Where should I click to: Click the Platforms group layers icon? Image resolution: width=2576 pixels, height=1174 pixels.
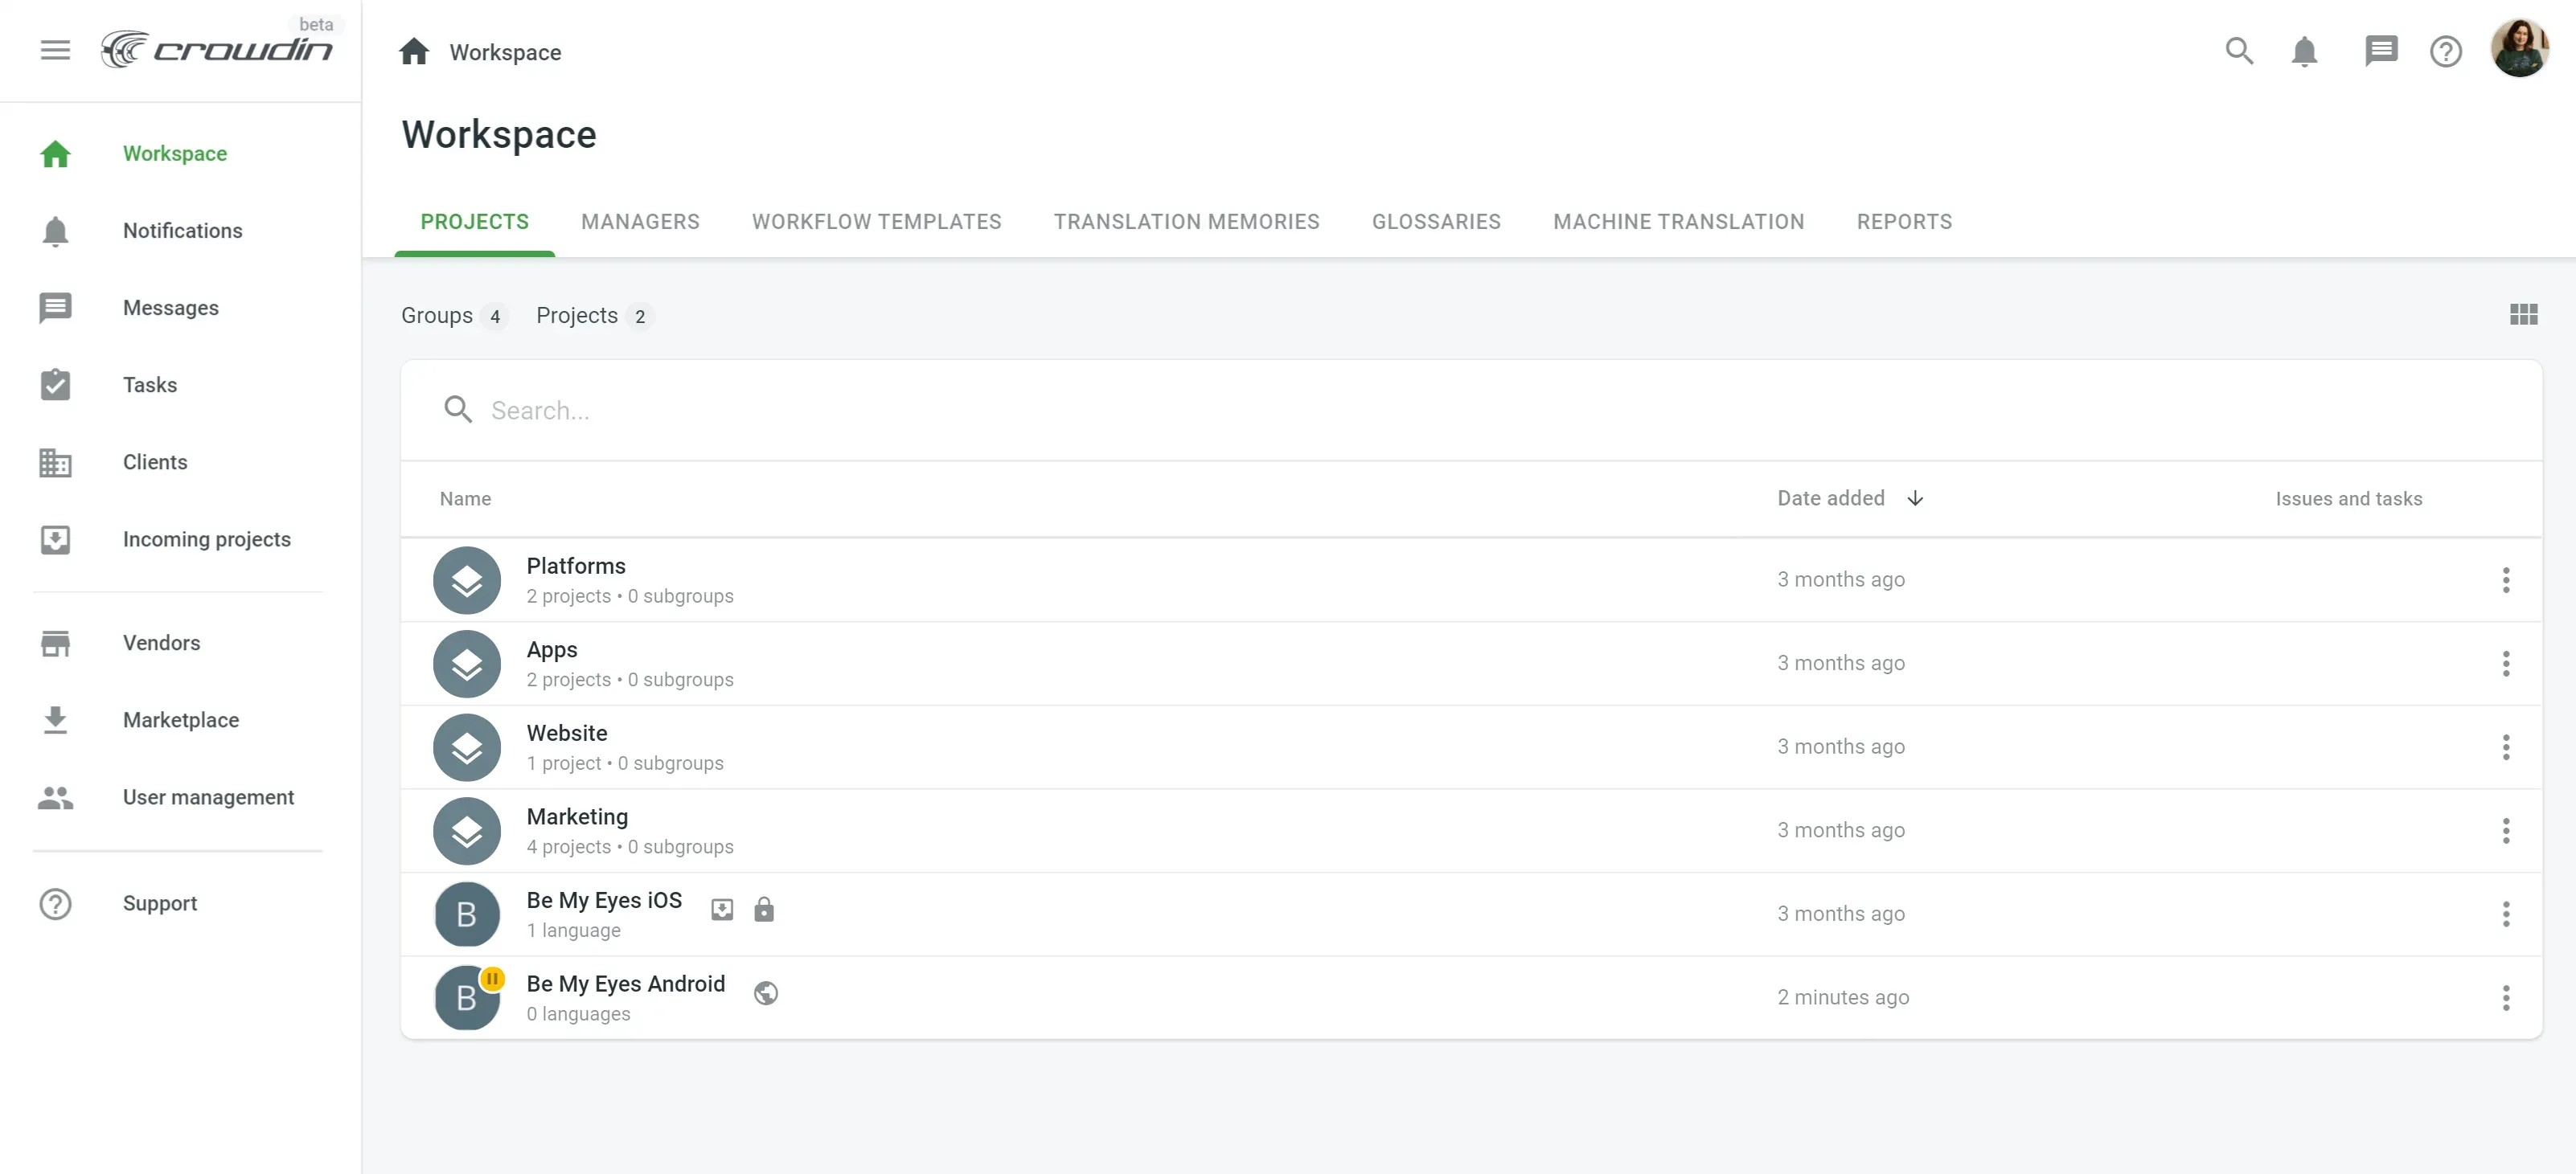pyautogui.click(x=466, y=580)
